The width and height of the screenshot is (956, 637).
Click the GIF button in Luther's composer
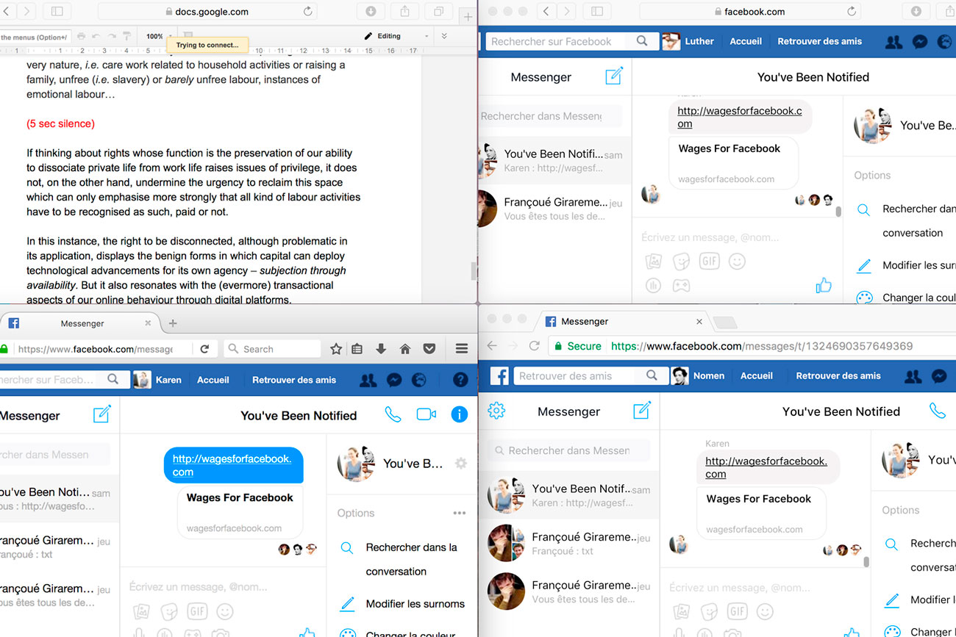(x=709, y=261)
